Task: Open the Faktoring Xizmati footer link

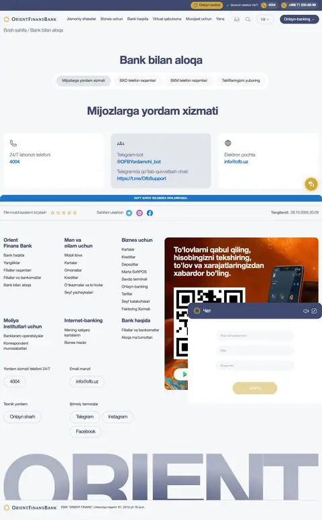Action: click(136, 309)
